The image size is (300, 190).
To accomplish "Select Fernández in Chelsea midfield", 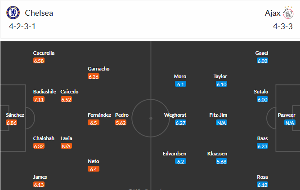I will [99, 115].
